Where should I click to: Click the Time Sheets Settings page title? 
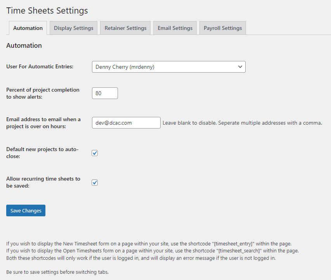pyautogui.click(x=47, y=10)
